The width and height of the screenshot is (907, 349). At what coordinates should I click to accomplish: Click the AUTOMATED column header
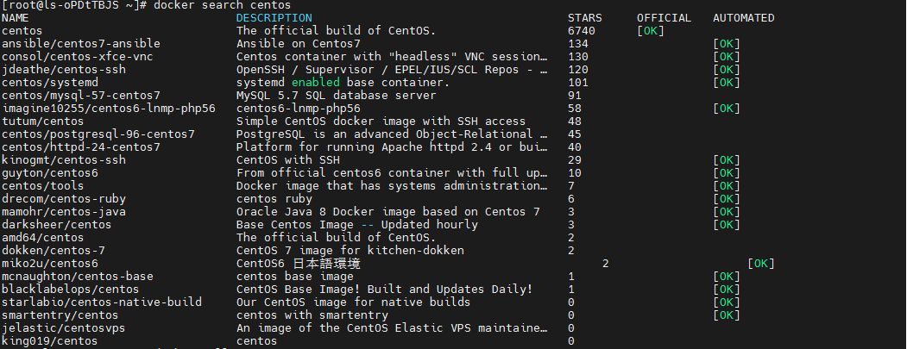click(744, 18)
